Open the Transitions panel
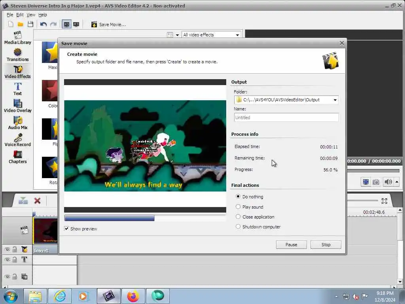 click(17, 55)
